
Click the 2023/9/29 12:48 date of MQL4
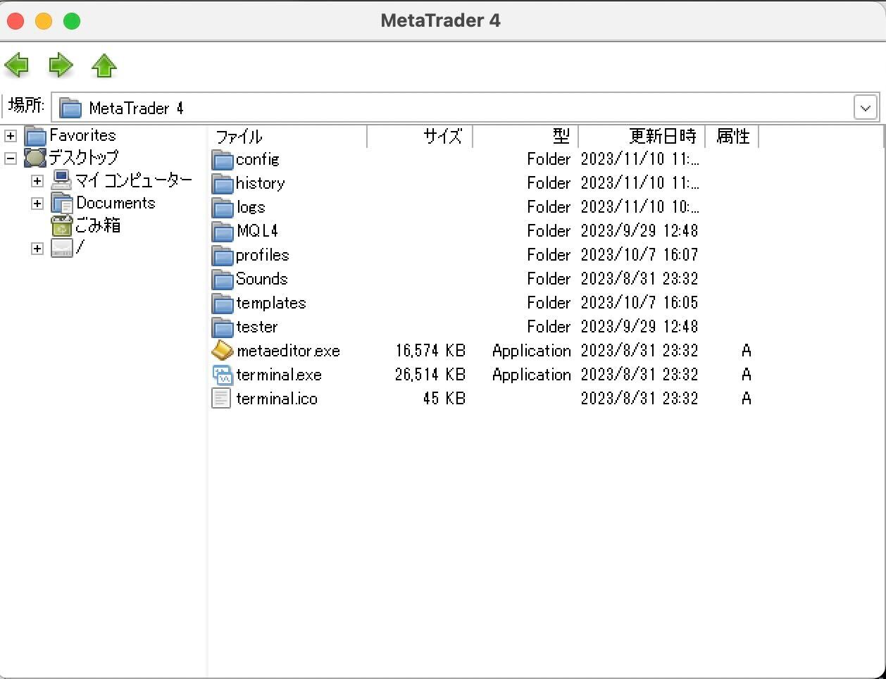coord(639,231)
